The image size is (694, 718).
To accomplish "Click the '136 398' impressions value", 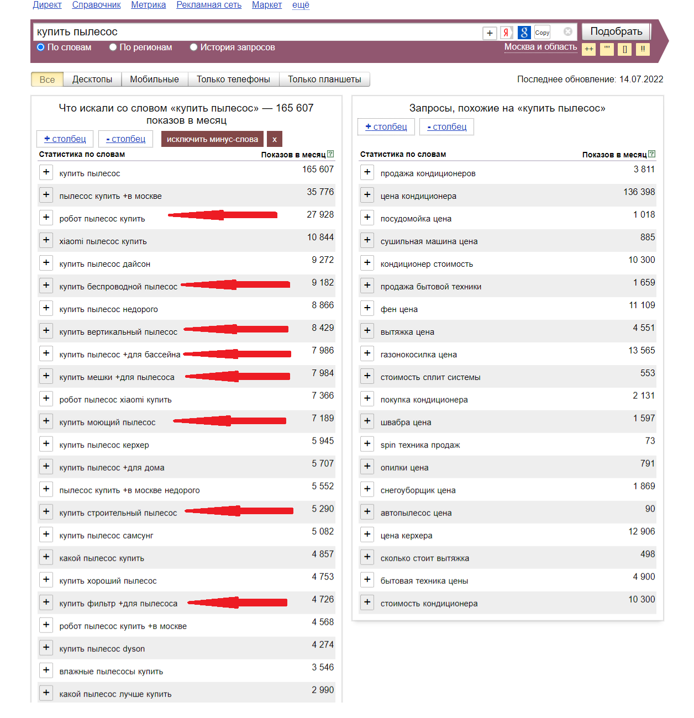I will pyautogui.click(x=639, y=192).
